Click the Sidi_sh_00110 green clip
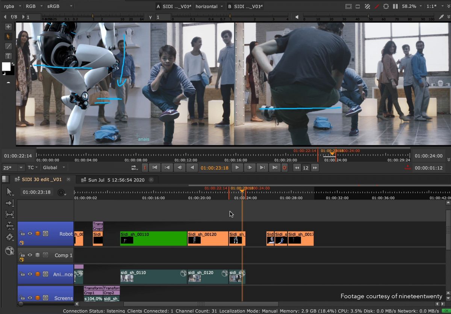The image size is (451, 314). (x=153, y=238)
